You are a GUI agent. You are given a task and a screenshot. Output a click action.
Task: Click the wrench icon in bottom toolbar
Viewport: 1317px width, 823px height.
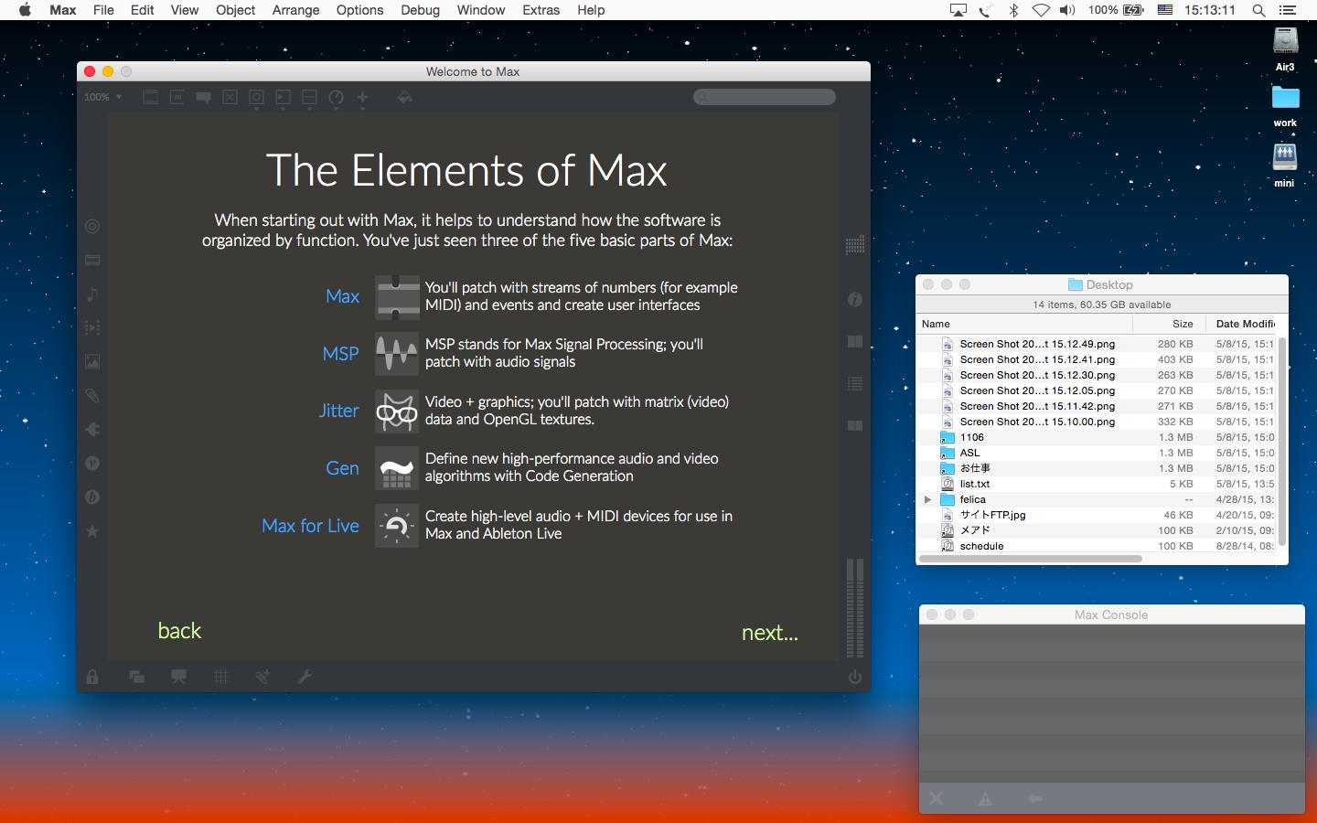pyautogui.click(x=305, y=677)
